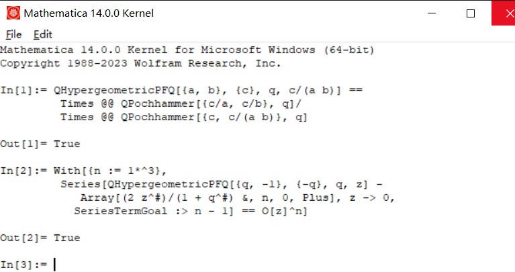Maximize the Mathematica Kernel window
The image size is (515, 272).
click(x=470, y=13)
